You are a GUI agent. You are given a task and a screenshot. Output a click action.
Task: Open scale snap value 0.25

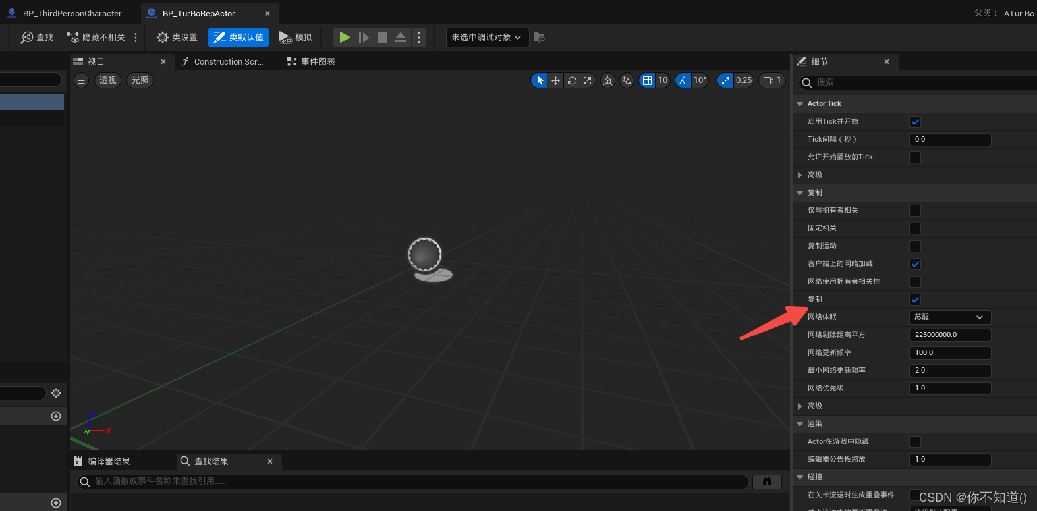pyautogui.click(x=744, y=80)
